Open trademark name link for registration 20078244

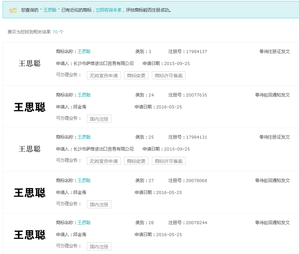click(84, 223)
